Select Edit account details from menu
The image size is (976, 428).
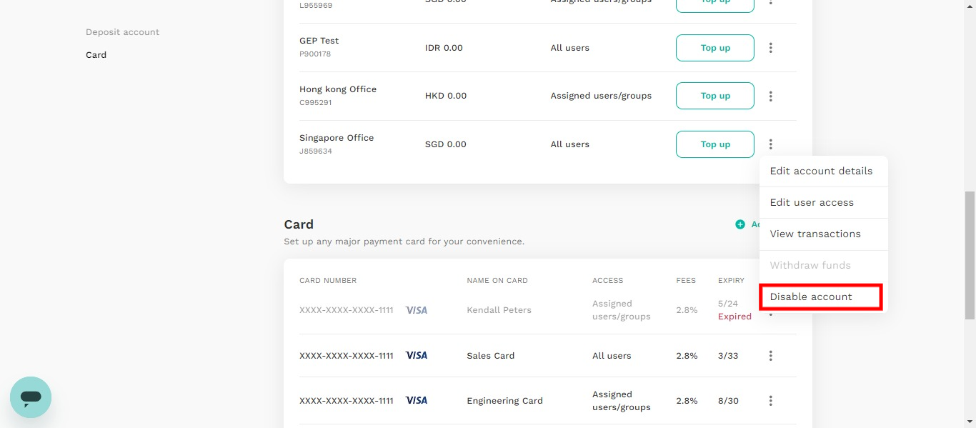click(821, 171)
